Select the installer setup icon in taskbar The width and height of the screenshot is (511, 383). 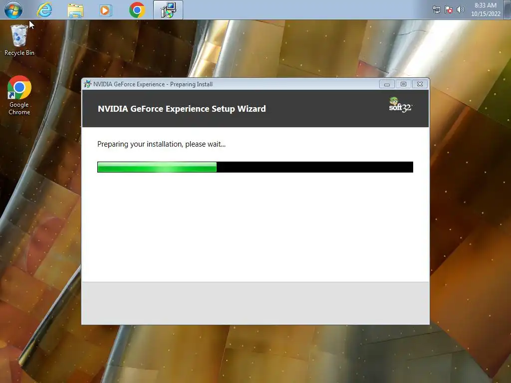point(168,10)
